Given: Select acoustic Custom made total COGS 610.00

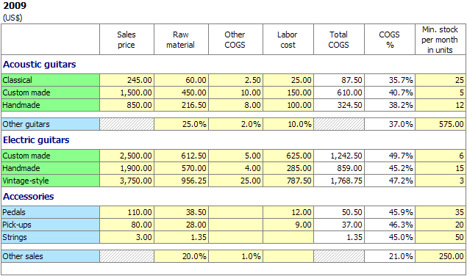Looking at the screenshot, I should (x=339, y=92).
